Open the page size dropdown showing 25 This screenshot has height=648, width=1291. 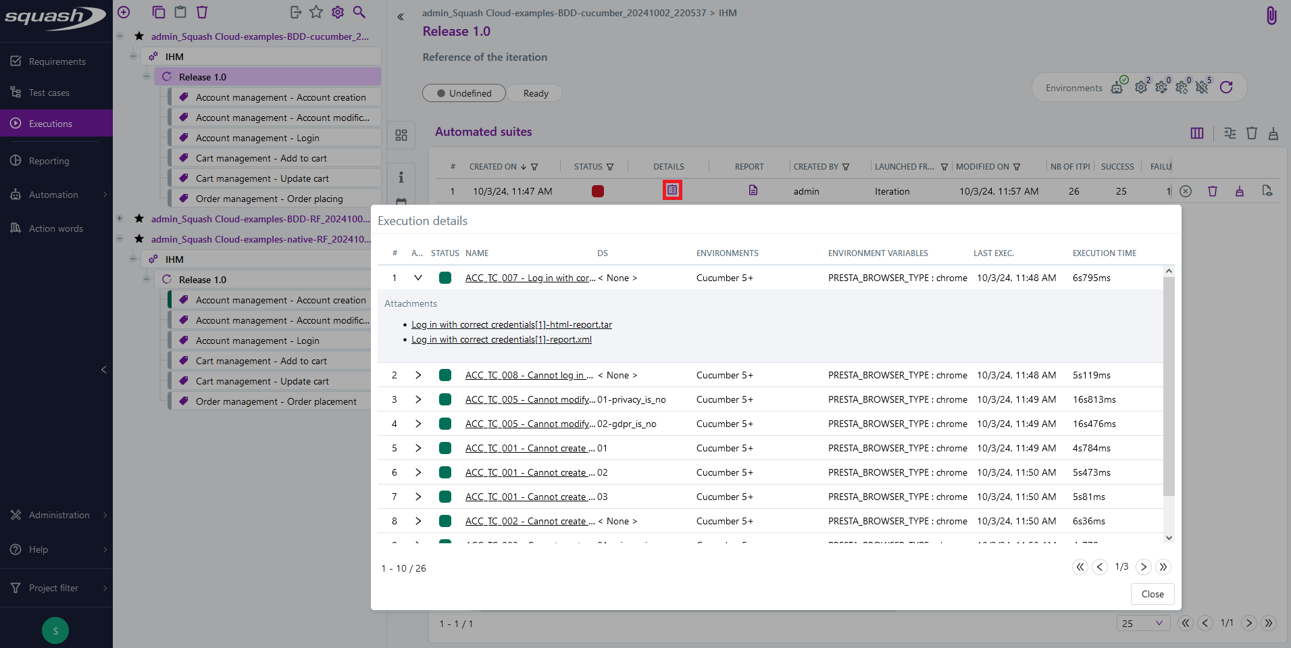click(1142, 623)
